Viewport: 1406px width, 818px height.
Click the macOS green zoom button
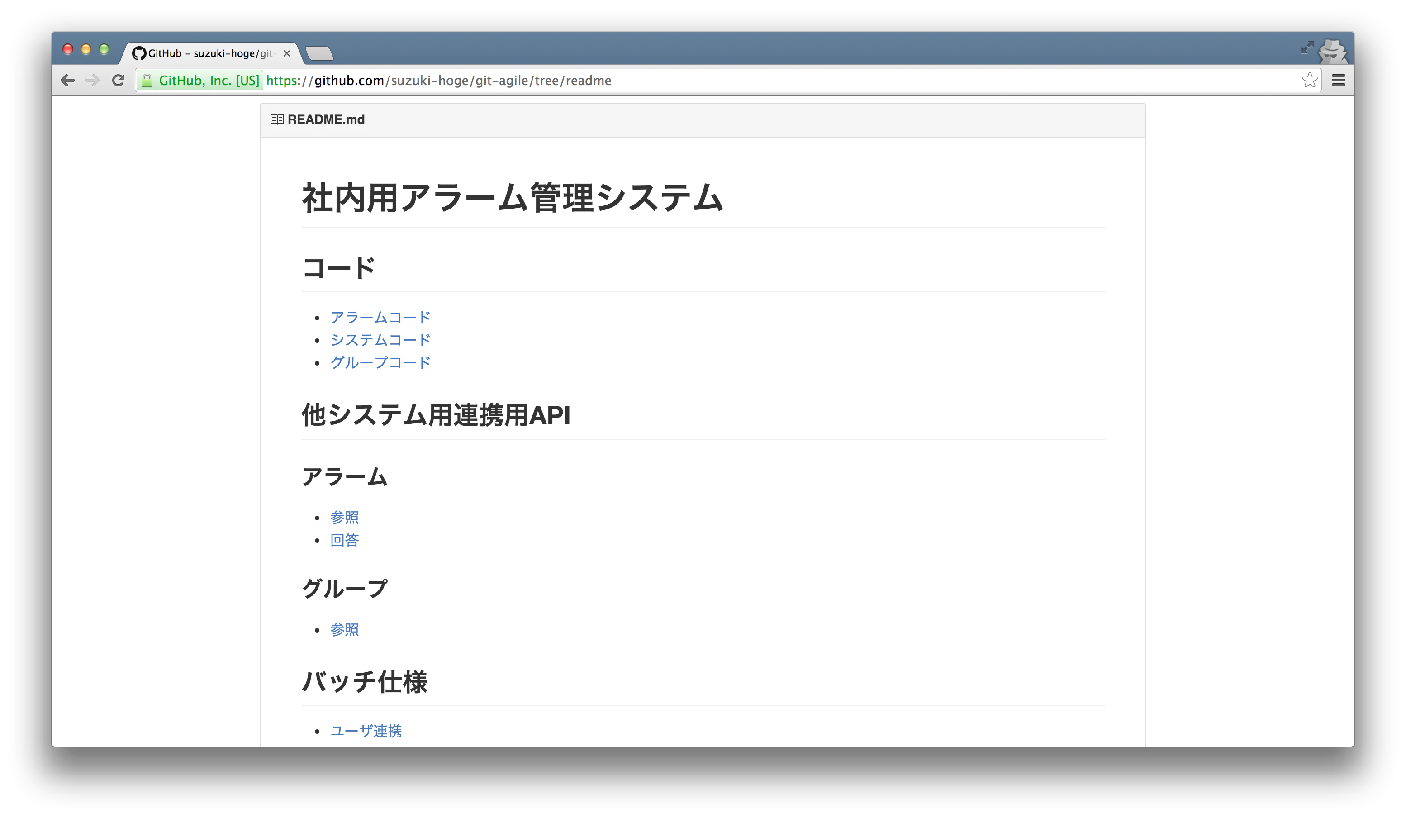point(104,49)
